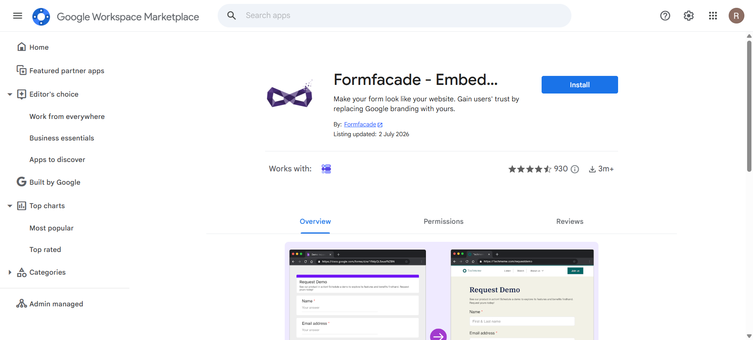Screen dimensions: 753x340
Task: Open the Google Form before screenshot
Action: coord(358,295)
